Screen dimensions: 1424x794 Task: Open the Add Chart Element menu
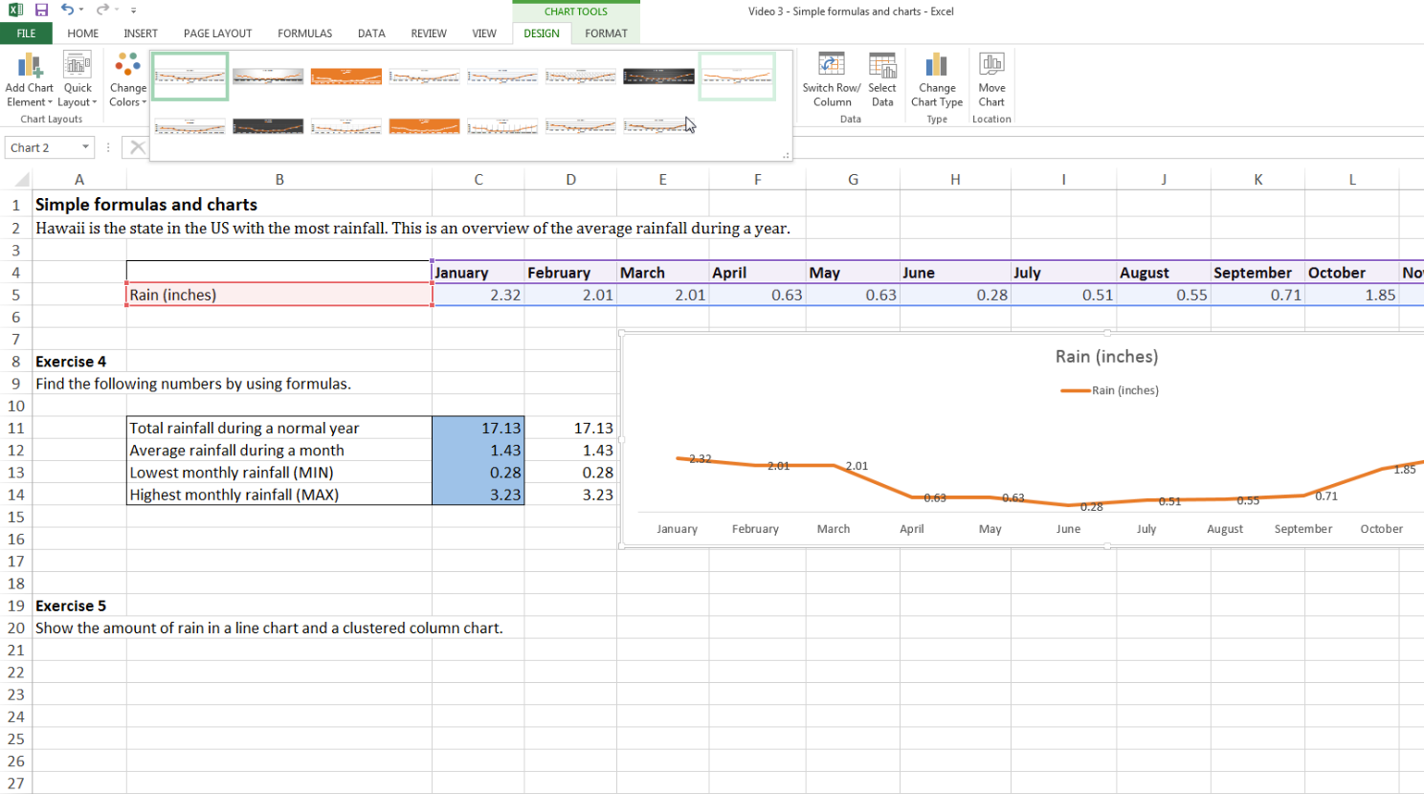[x=30, y=79]
